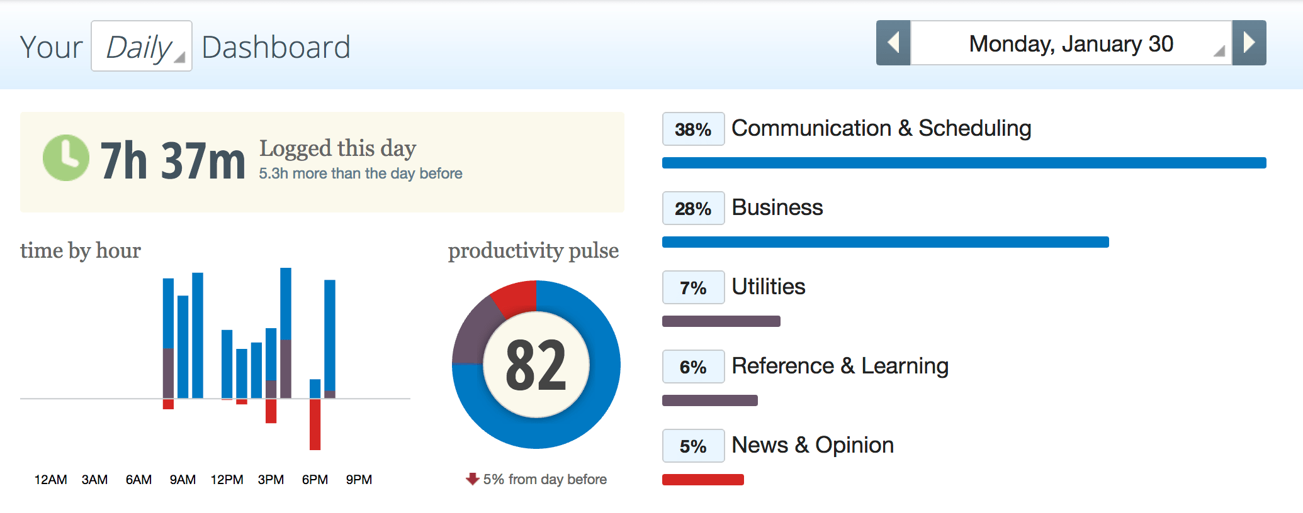This screenshot has height=513, width=1303.
Task: Go to next day arrow
Action: (x=1249, y=43)
